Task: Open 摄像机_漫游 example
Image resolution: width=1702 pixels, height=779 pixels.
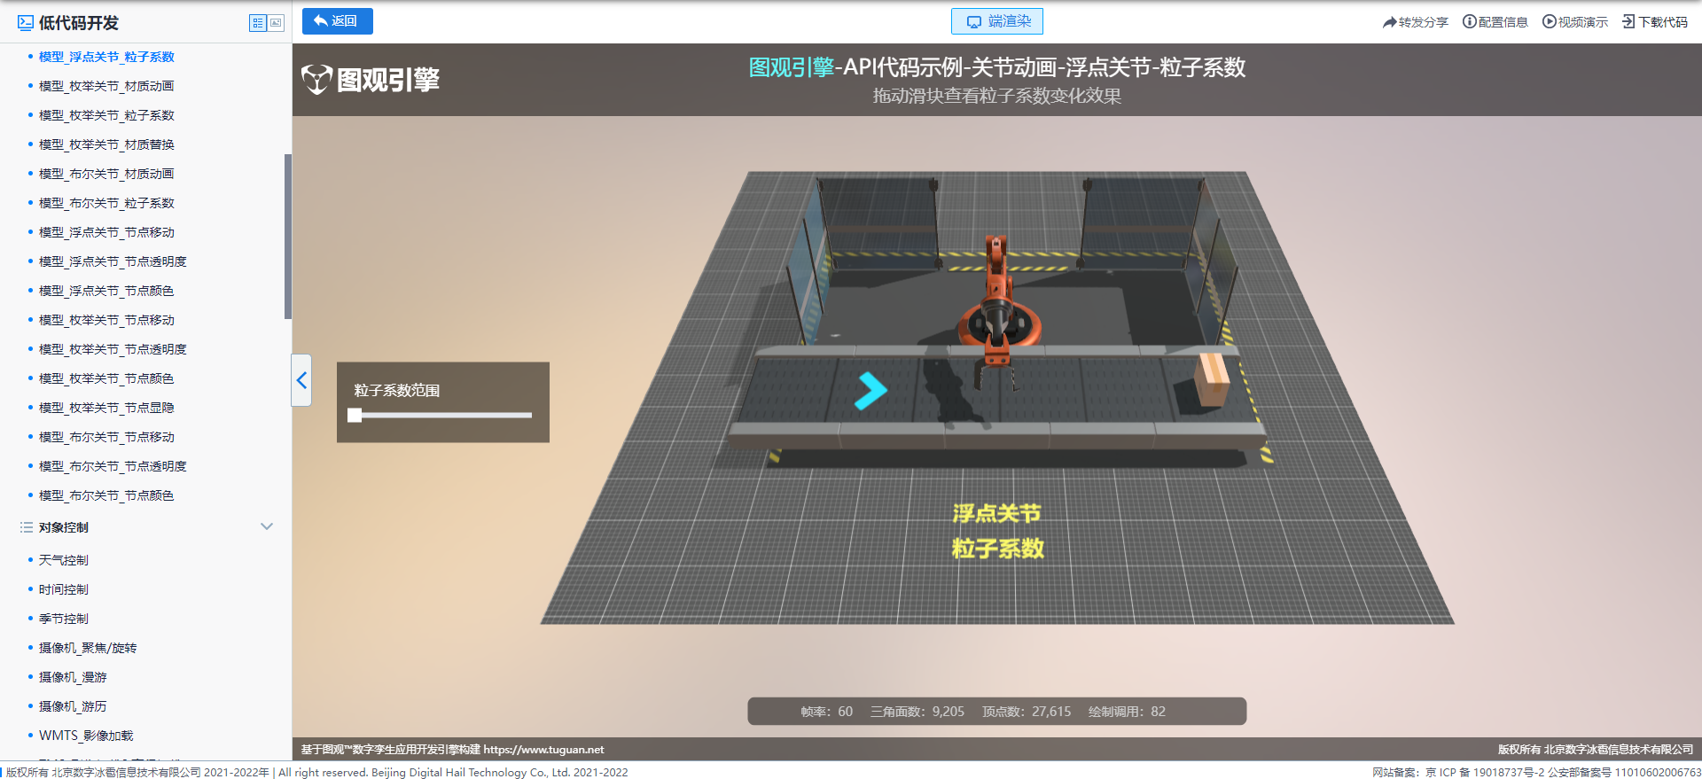Action: coord(73,677)
